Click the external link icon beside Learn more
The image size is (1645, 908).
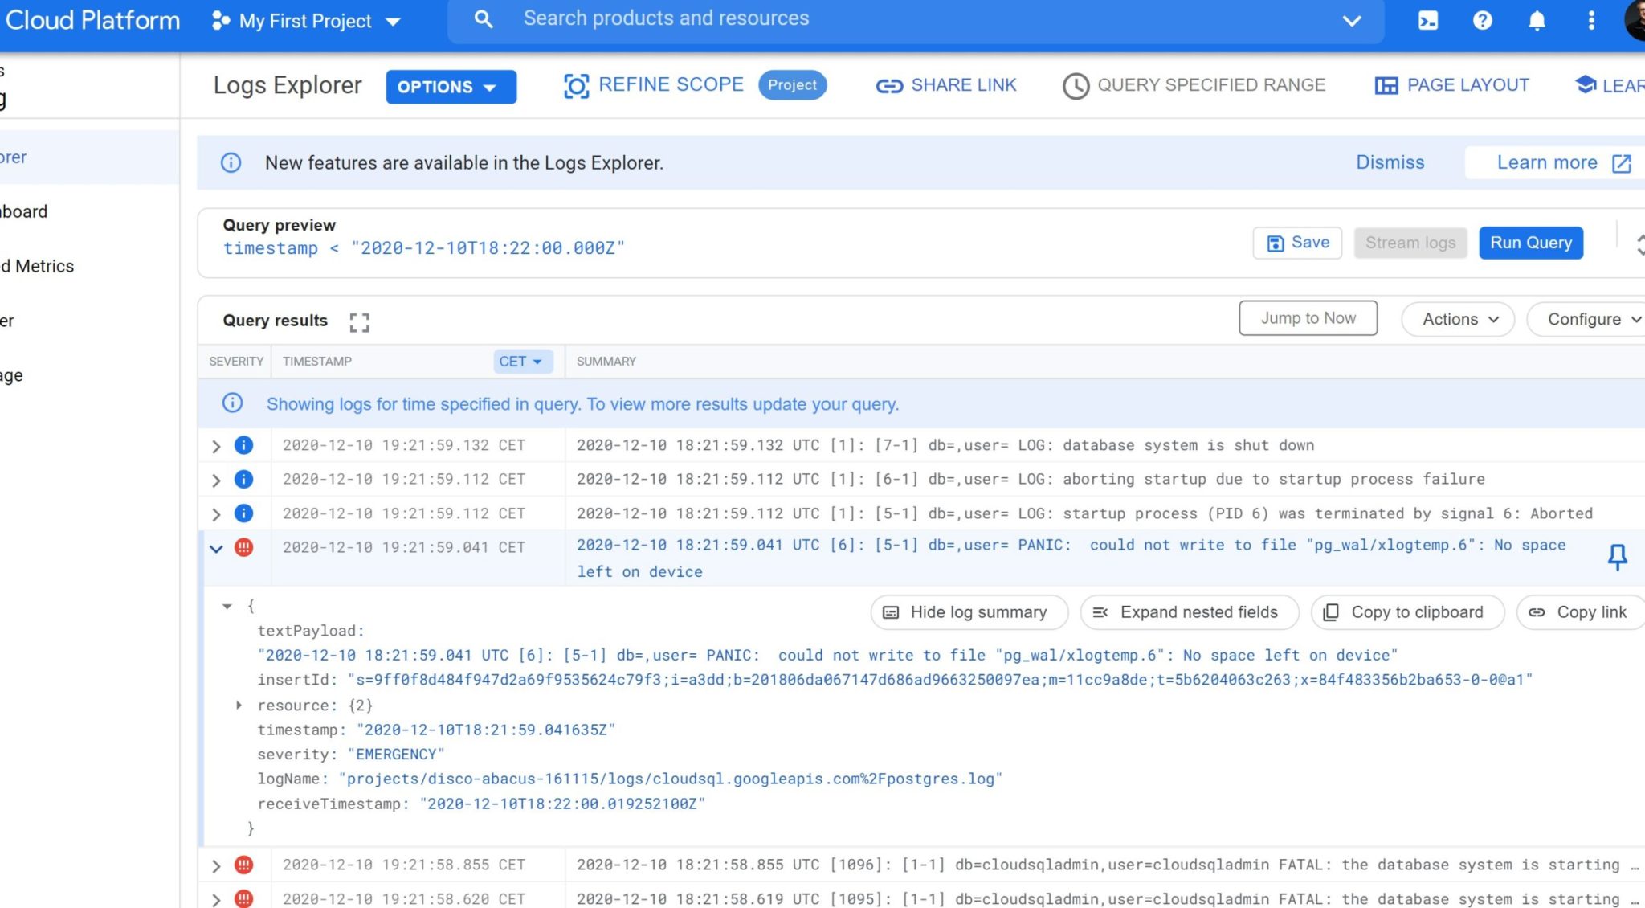click(1622, 163)
